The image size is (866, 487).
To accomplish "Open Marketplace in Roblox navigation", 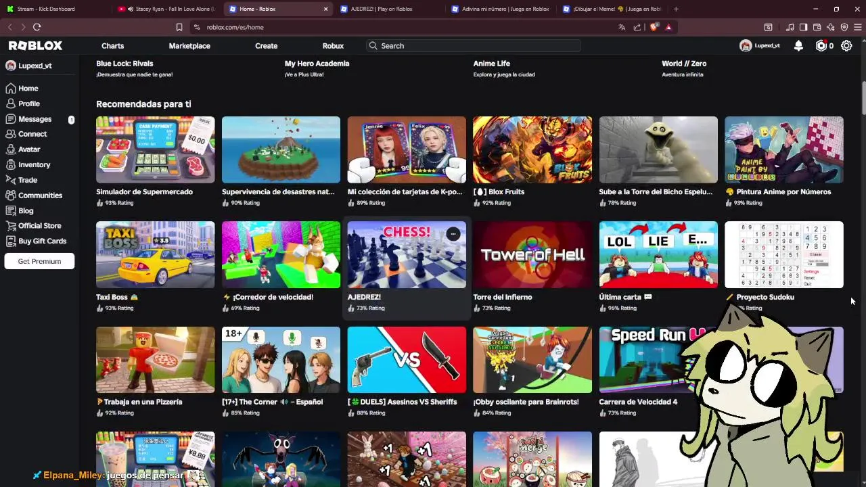I will (x=189, y=45).
